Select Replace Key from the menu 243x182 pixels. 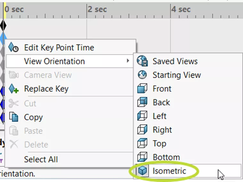(46, 89)
